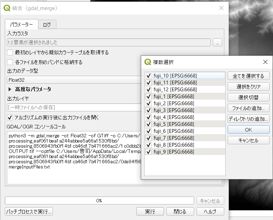Image resolution: width=273 pixels, height=220 pixels.
Task: Click the 出力レイヤ temporary file field
Action: 74,107
